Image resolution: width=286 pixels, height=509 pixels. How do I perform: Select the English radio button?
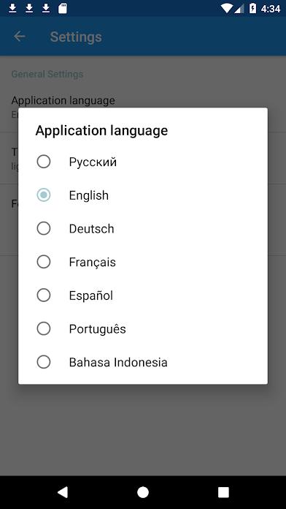(x=43, y=195)
